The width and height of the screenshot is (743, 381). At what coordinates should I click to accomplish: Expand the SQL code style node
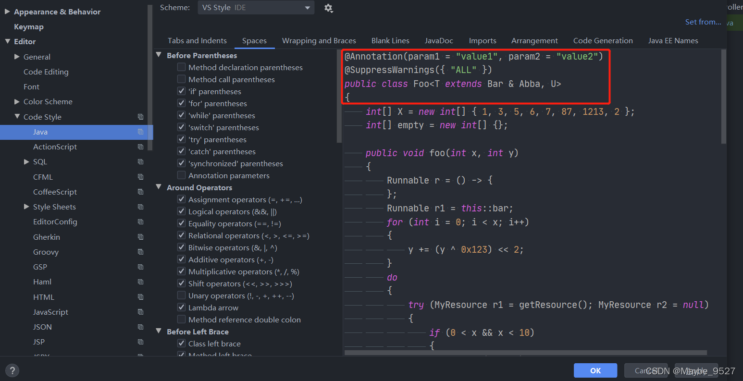click(x=27, y=161)
